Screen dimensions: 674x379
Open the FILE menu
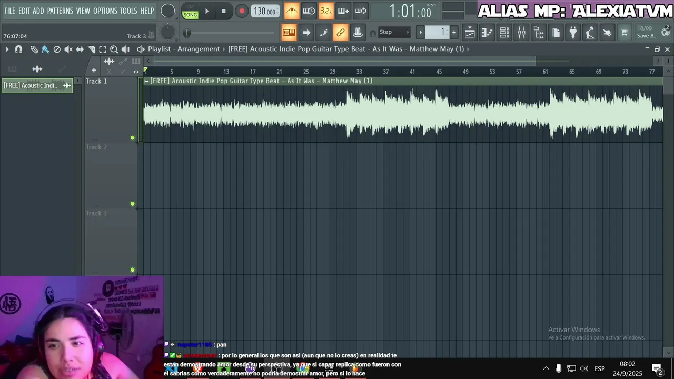(x=9, y=11)
